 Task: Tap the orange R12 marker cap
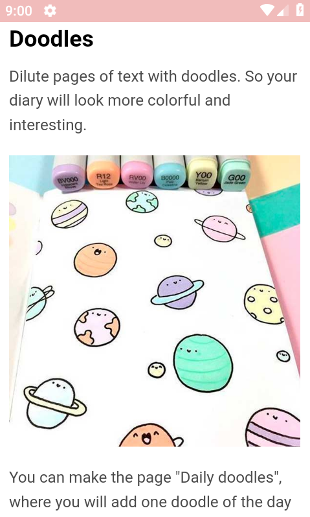coord(103,175)
